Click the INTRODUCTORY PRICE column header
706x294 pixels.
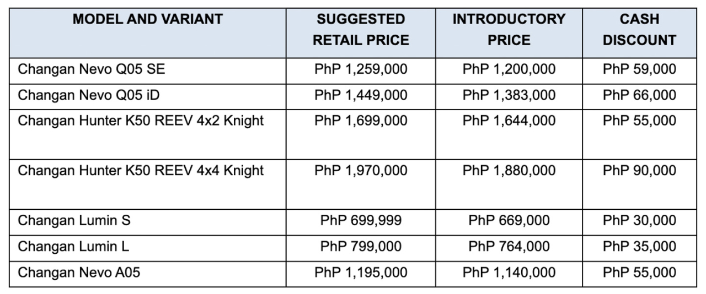pyautogui.click(x=509, y=30)
